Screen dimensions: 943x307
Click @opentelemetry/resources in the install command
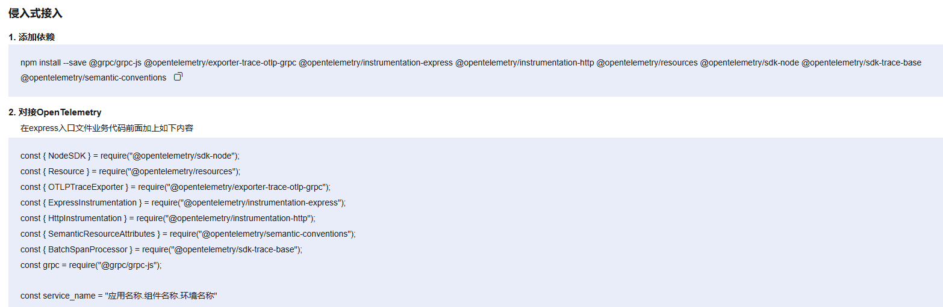click(x=647, y=62)
